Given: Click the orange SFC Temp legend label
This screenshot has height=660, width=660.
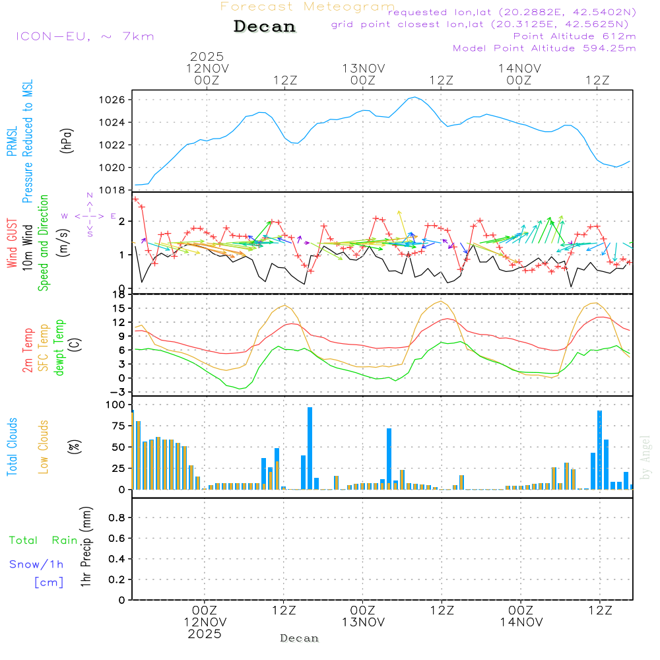Looking at the screenshot, I should point(44,348).
